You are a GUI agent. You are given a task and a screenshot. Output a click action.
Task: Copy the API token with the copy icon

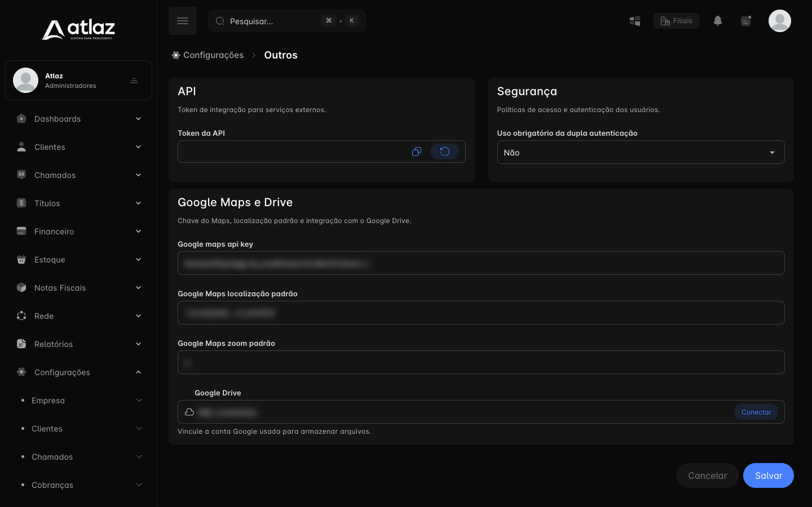(x=417, y=152)
